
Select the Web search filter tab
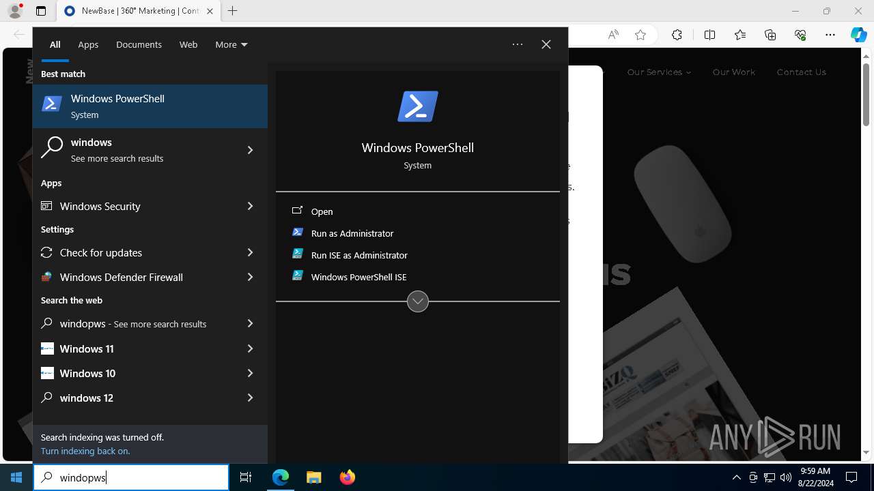click(x=188, y=44)
